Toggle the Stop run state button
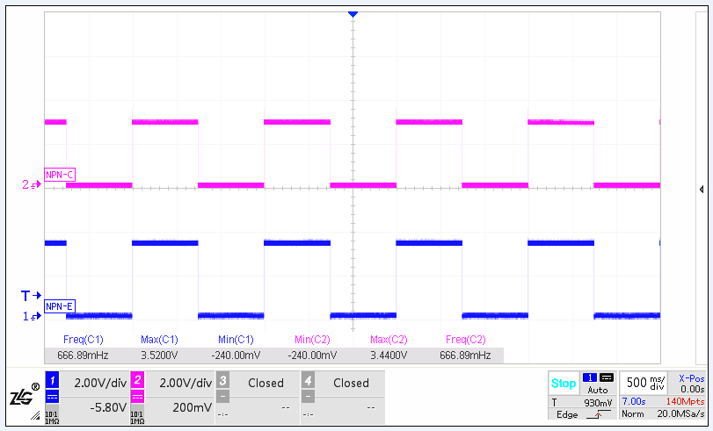713x431 pixels. pos(563,384)
